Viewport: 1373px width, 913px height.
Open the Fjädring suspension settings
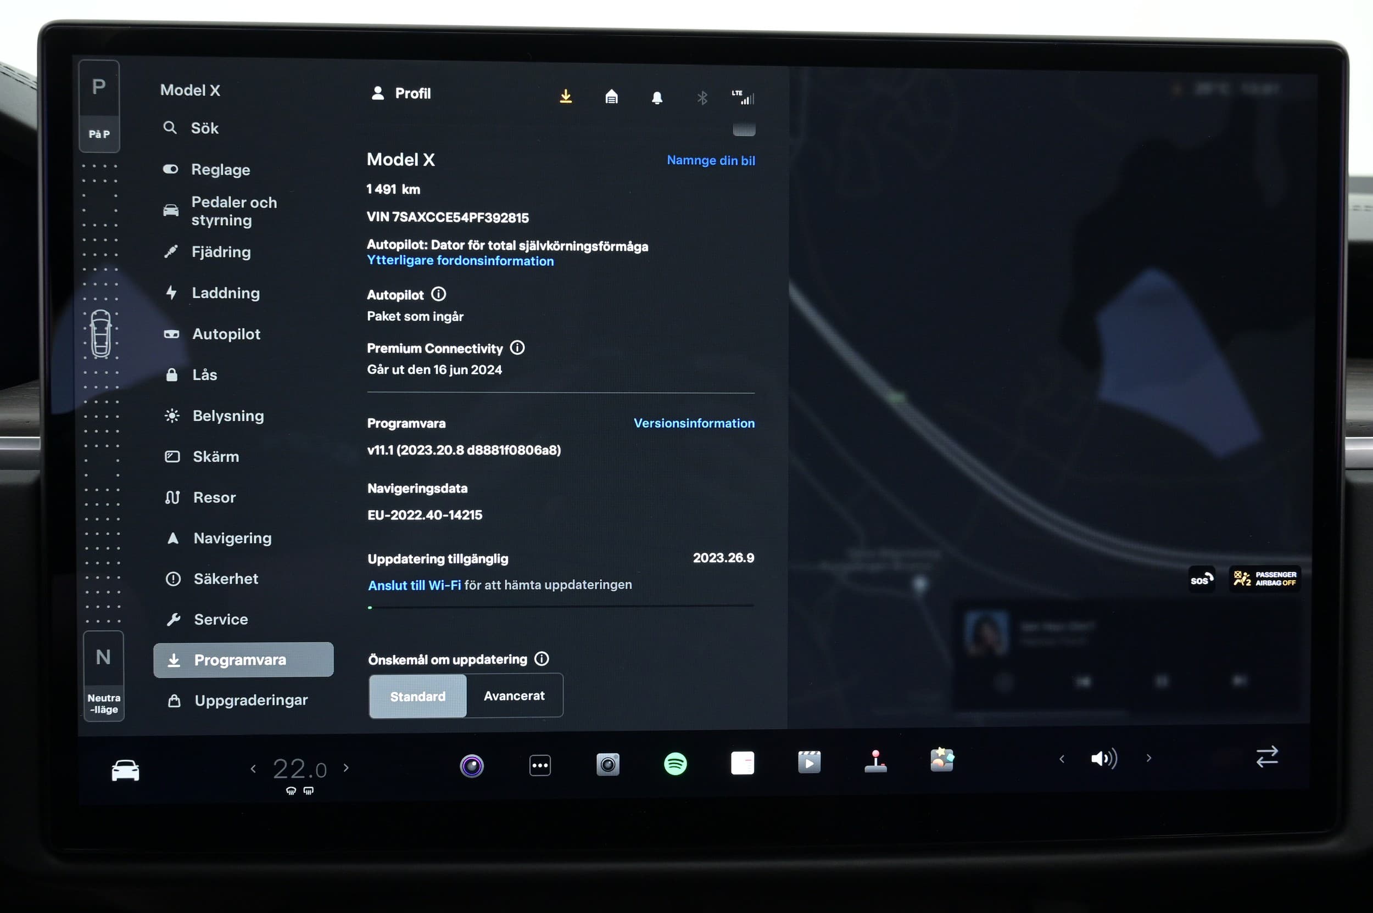(207, 251)
